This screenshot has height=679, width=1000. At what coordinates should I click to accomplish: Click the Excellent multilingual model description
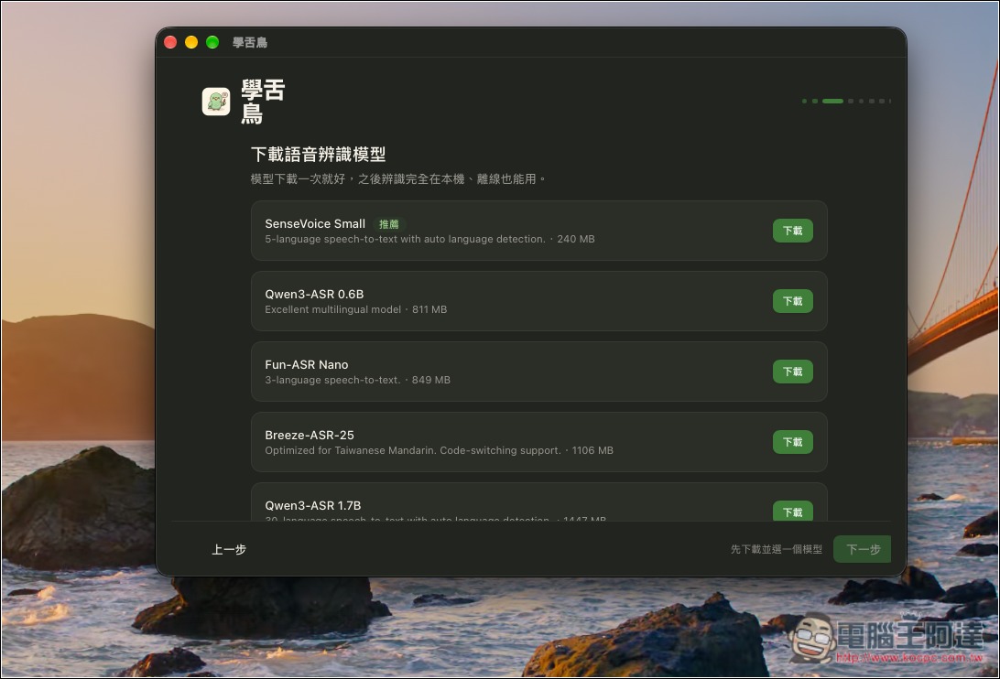(x=356, y=309)
